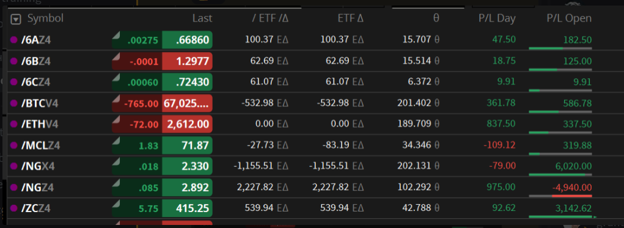This screenshot has width=624, height=228.
Task: Select the /ETHV4 symbol name
Action: point(40,124)
